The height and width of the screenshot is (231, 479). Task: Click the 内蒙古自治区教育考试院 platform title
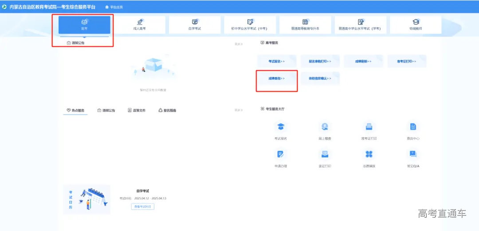pyautogui.click(x=52, y=7)
